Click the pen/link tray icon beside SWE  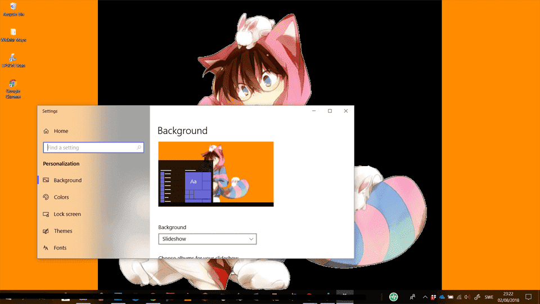coord(478,297)
